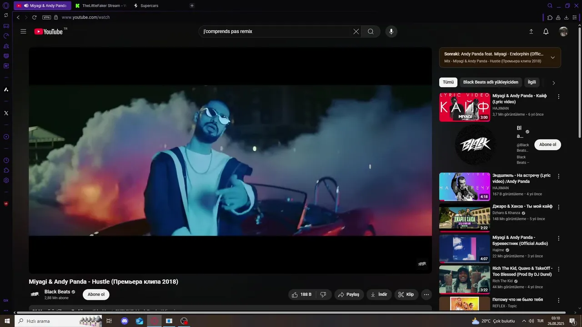582x327 pixels.
Task: Open options for Буревестник video
Action: tap(559, 238)
